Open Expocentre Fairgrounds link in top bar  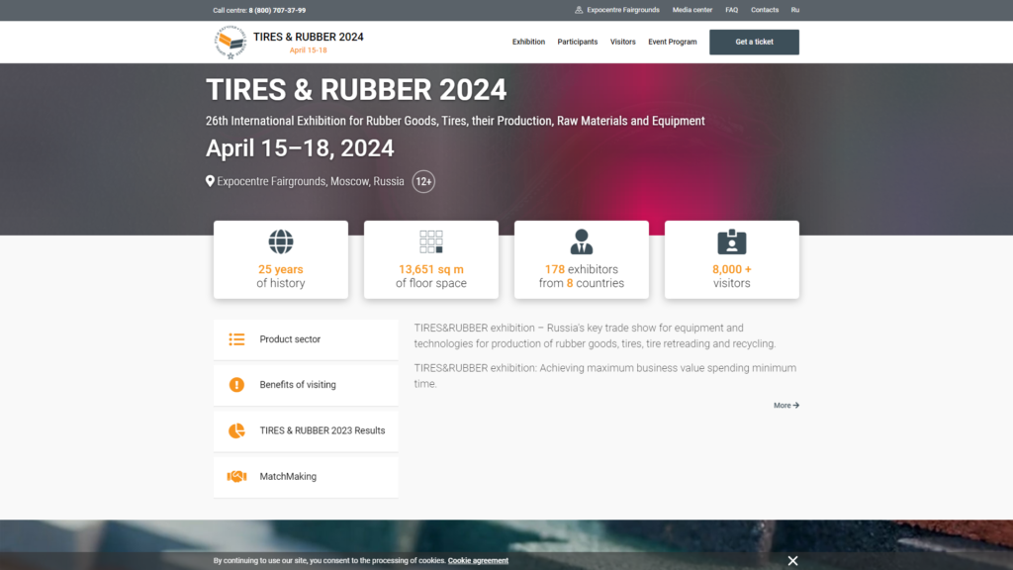[x=623, y=10]
